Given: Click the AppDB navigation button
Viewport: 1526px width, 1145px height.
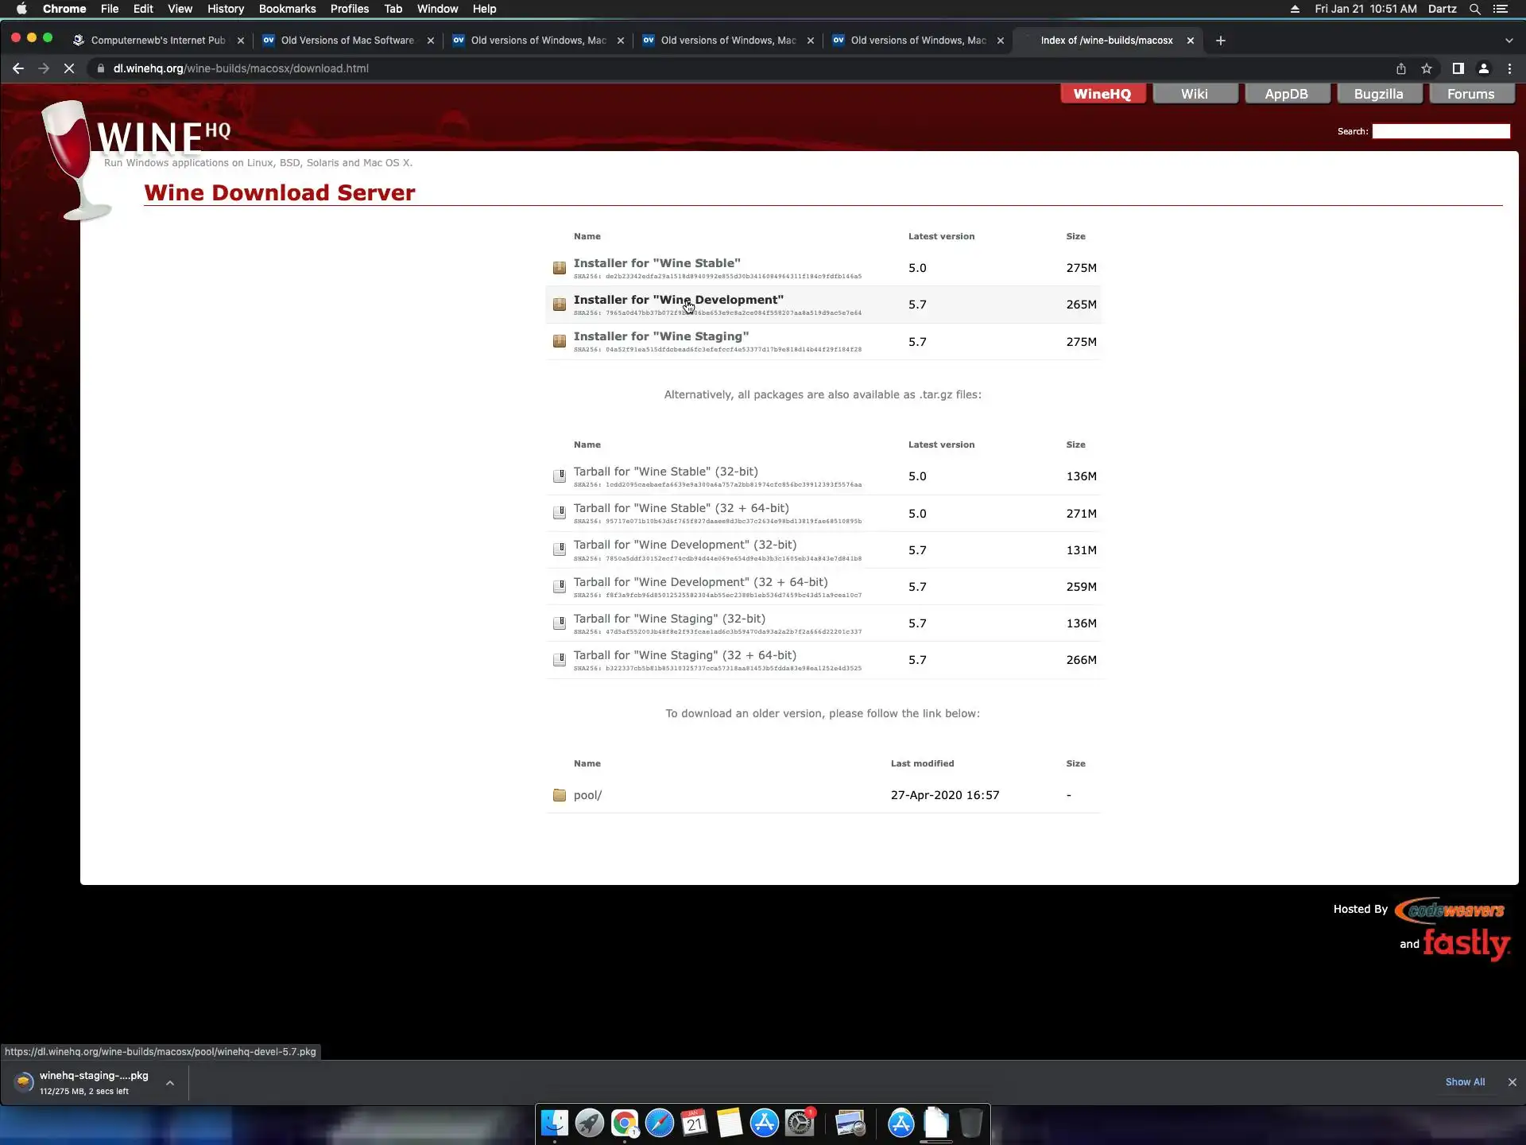Looking at the screenshot, I should pyautogui.click(x=1286, y=94).
